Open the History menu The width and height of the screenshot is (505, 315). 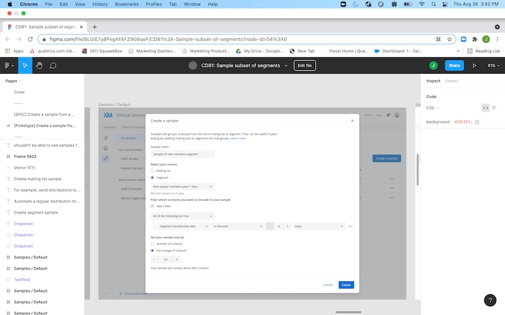100,4
